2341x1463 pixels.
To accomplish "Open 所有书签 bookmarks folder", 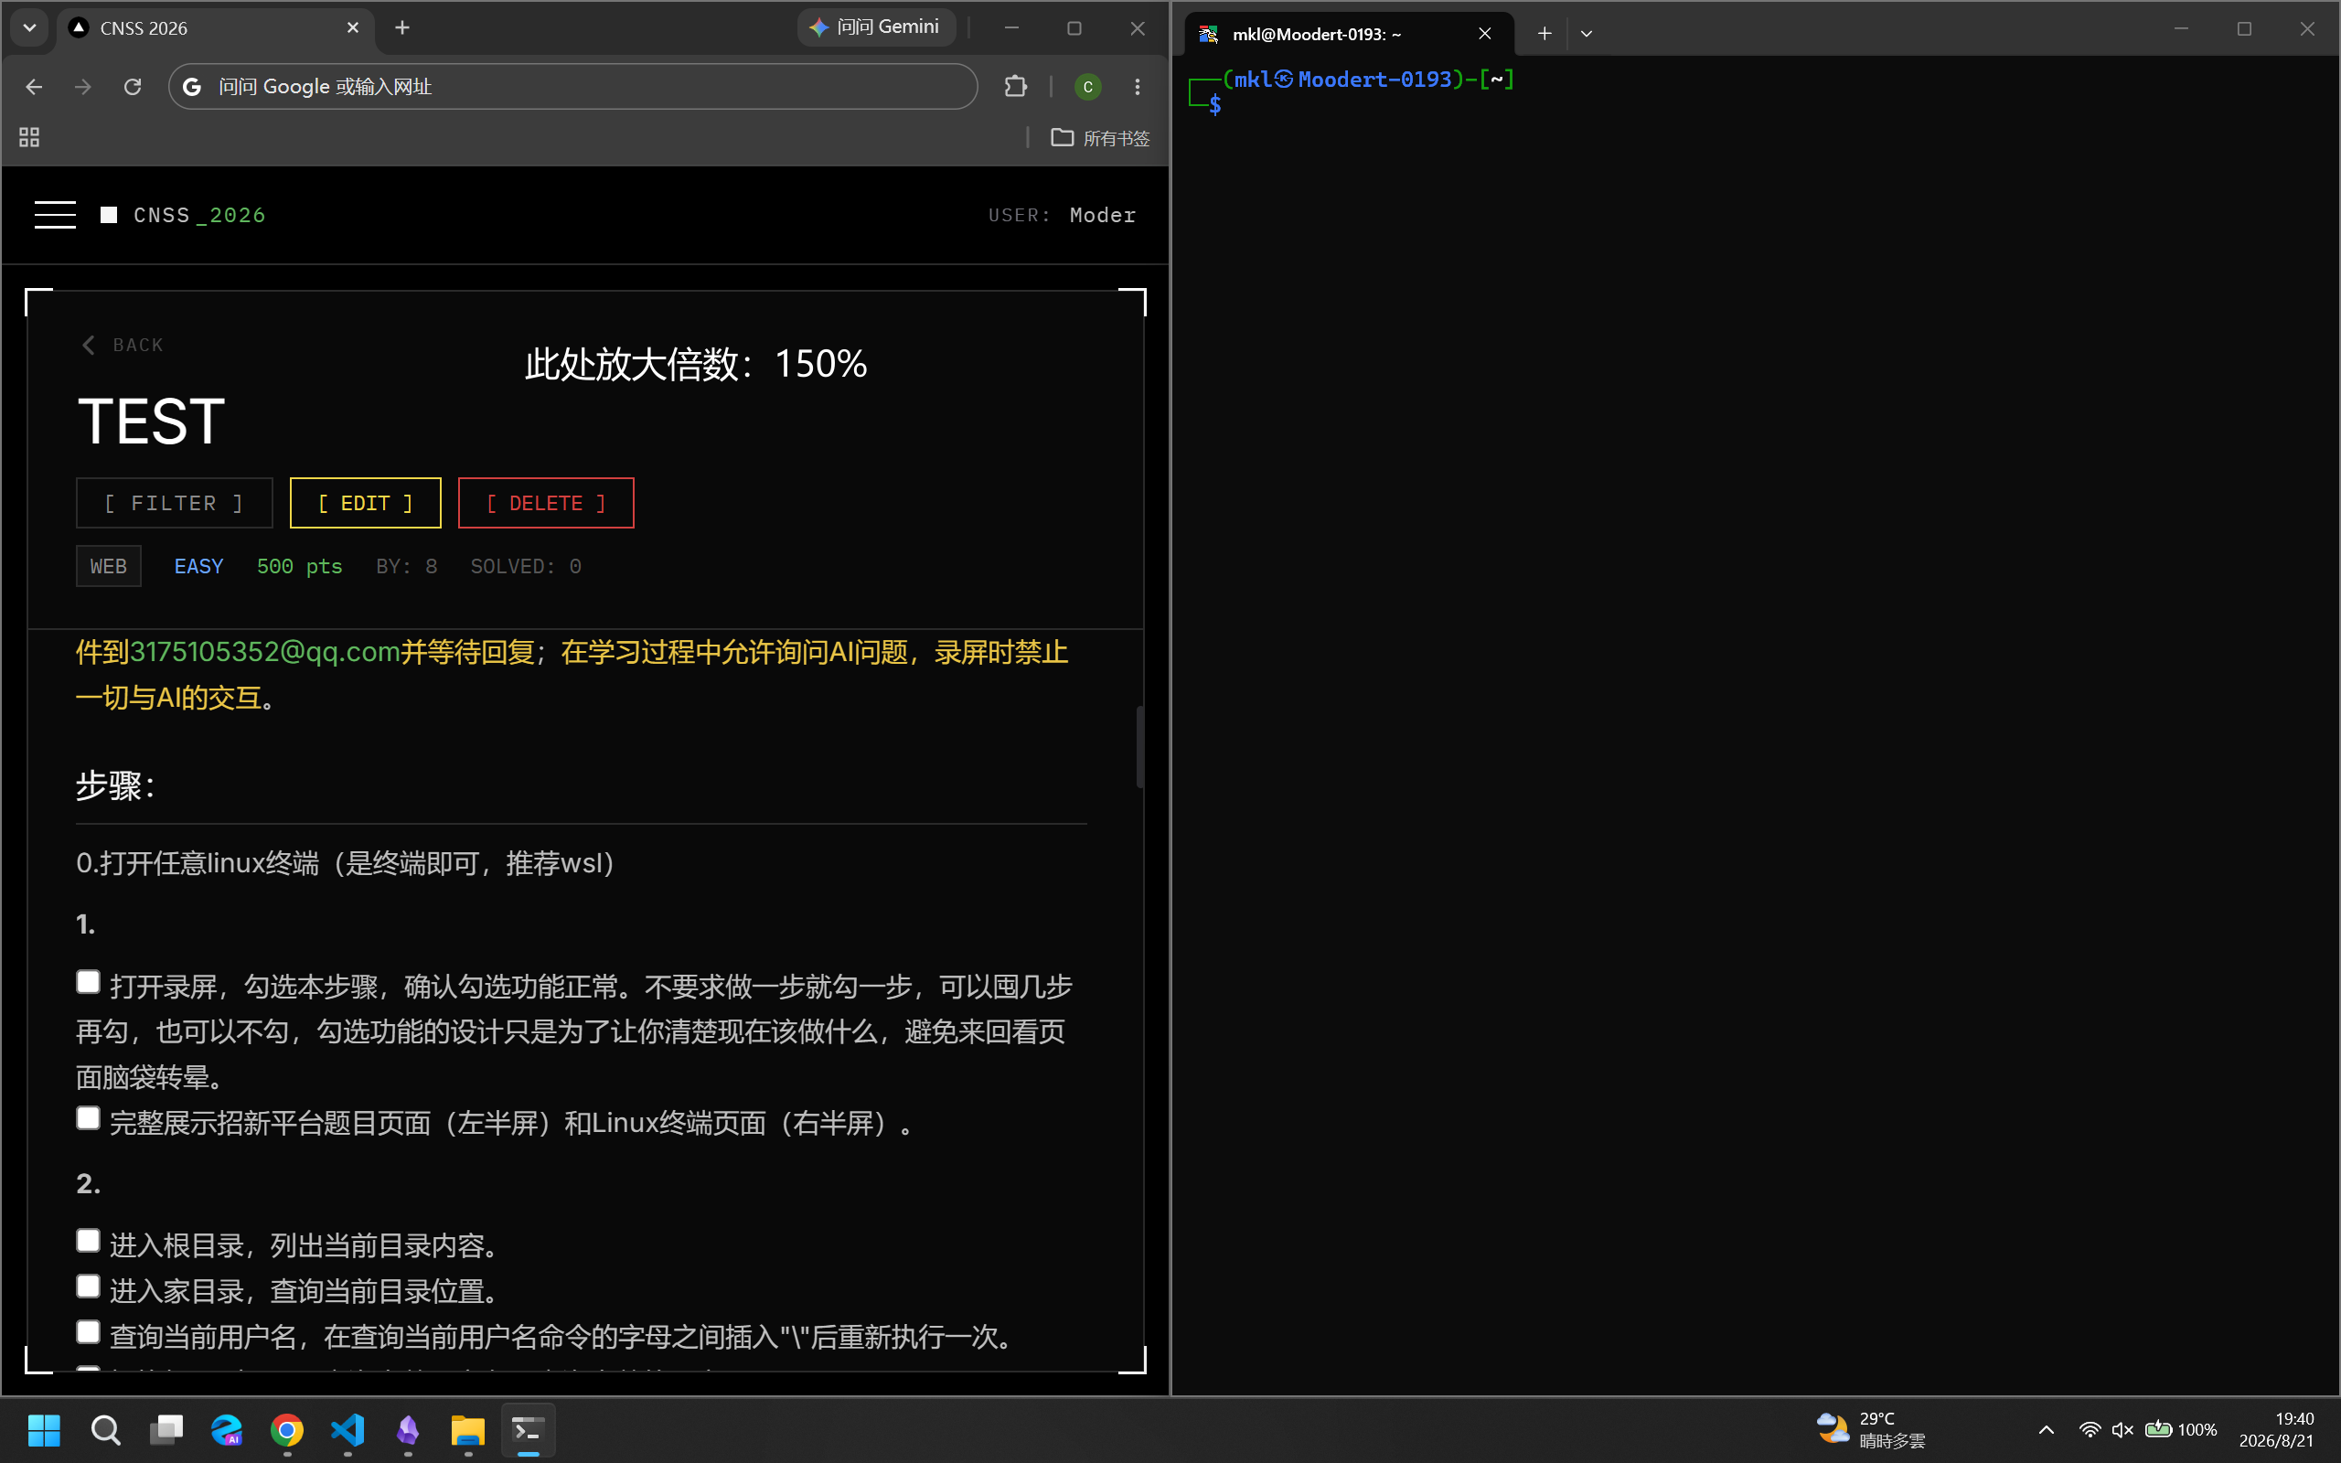I will coord(1101,138).
